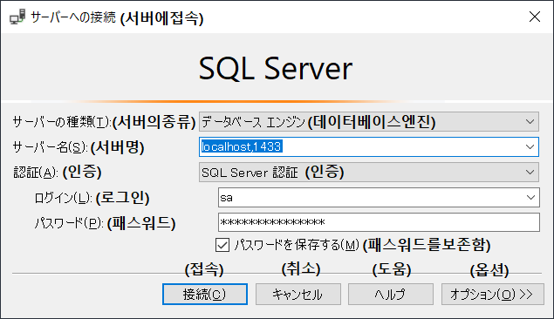
Task: Expand the server name dropdown arrow
Action: (x=530, y=146)
